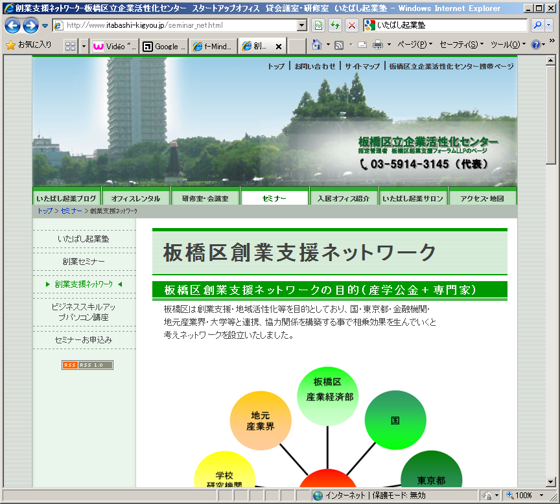
Task: Click the サイトマップ link in header
Action: point(362,66)
